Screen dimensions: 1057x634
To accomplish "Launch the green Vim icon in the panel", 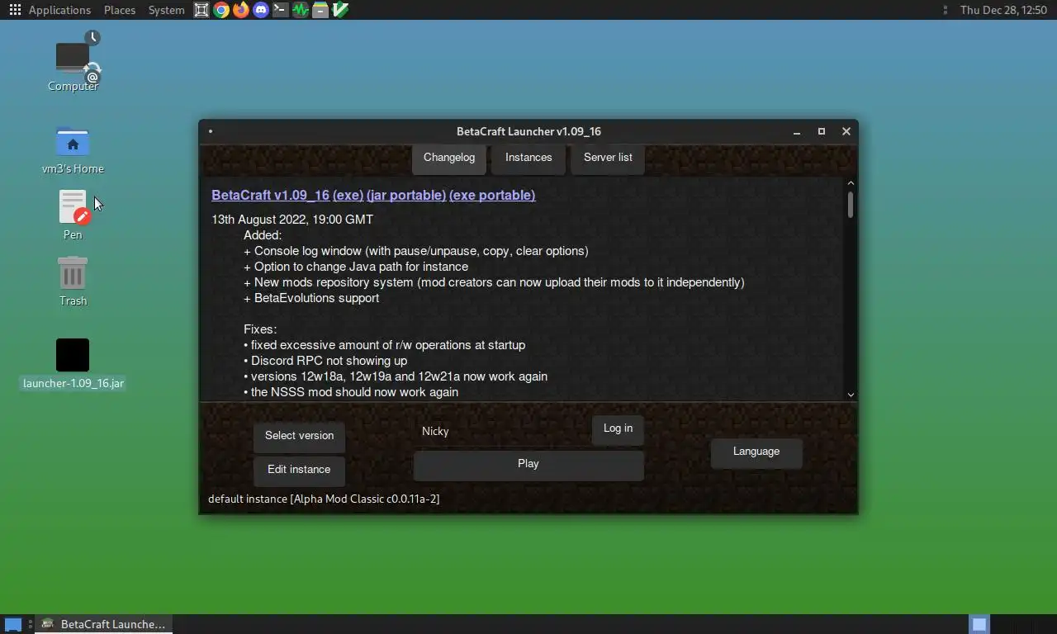I will point(340,10).
